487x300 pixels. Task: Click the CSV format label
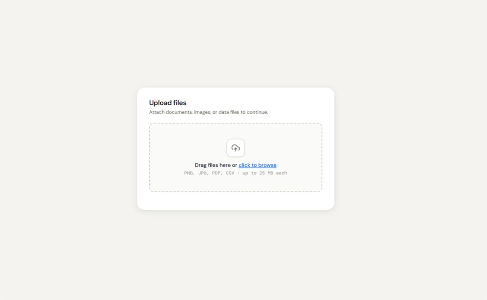pyautogui.click(x=230, y=173)
